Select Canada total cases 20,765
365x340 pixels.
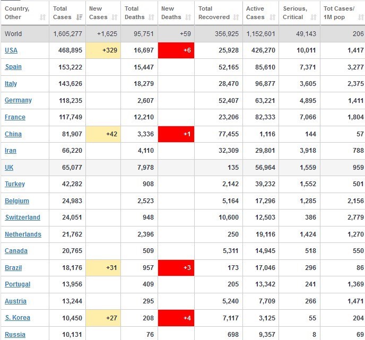pyautogui.click(x=72, y=251)
